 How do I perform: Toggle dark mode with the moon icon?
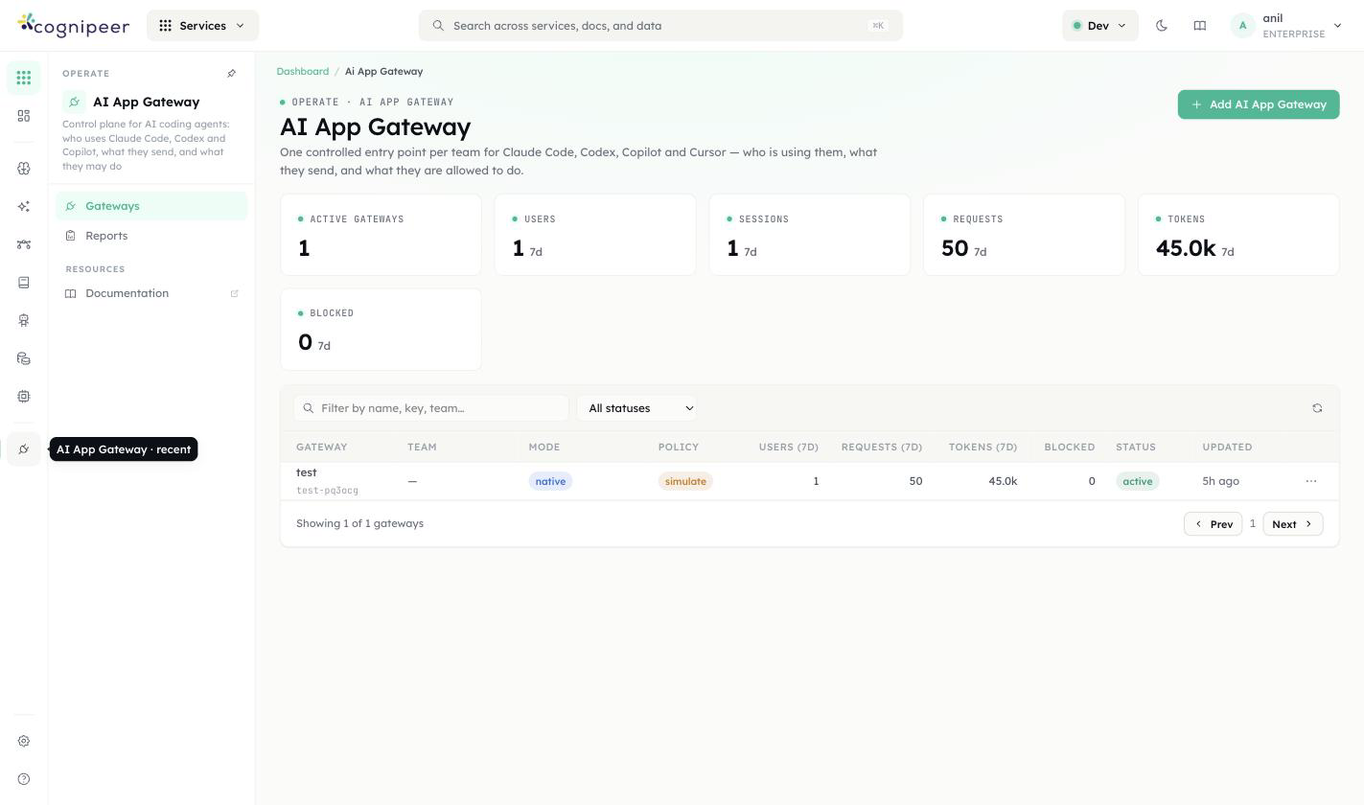1162,26
